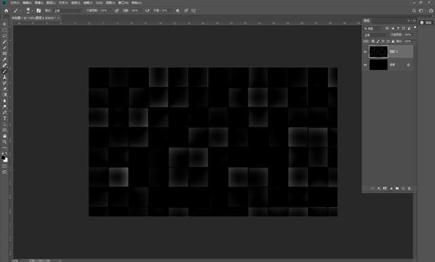Click the 图层 1 layer thumbnail
The width and height of the screenshot is (435, 262).
click(x=379, y=52)
